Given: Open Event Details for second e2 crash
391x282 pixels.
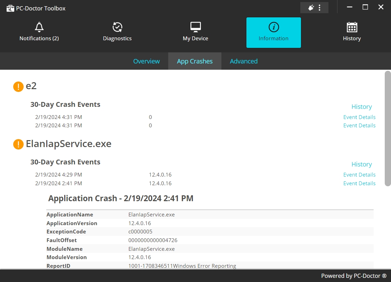Looking at the screenshot, I should click(x=359, y=126).
